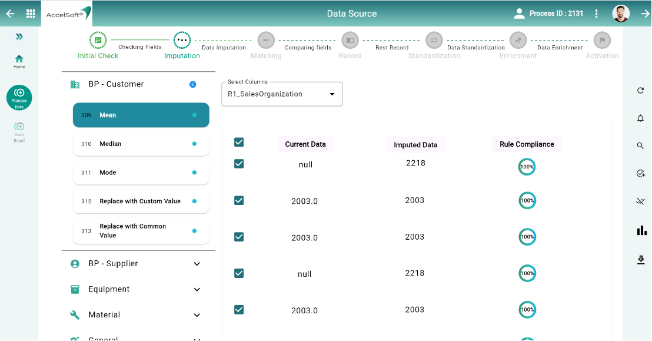
Task: Open the three-dot menu near Process ID
Action: [597, 14]
